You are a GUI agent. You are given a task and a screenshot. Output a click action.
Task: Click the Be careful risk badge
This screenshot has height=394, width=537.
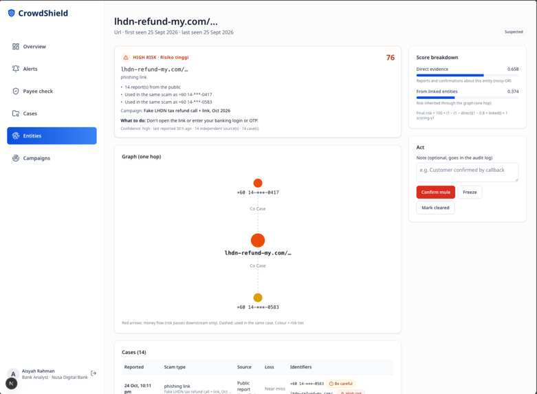341,384
